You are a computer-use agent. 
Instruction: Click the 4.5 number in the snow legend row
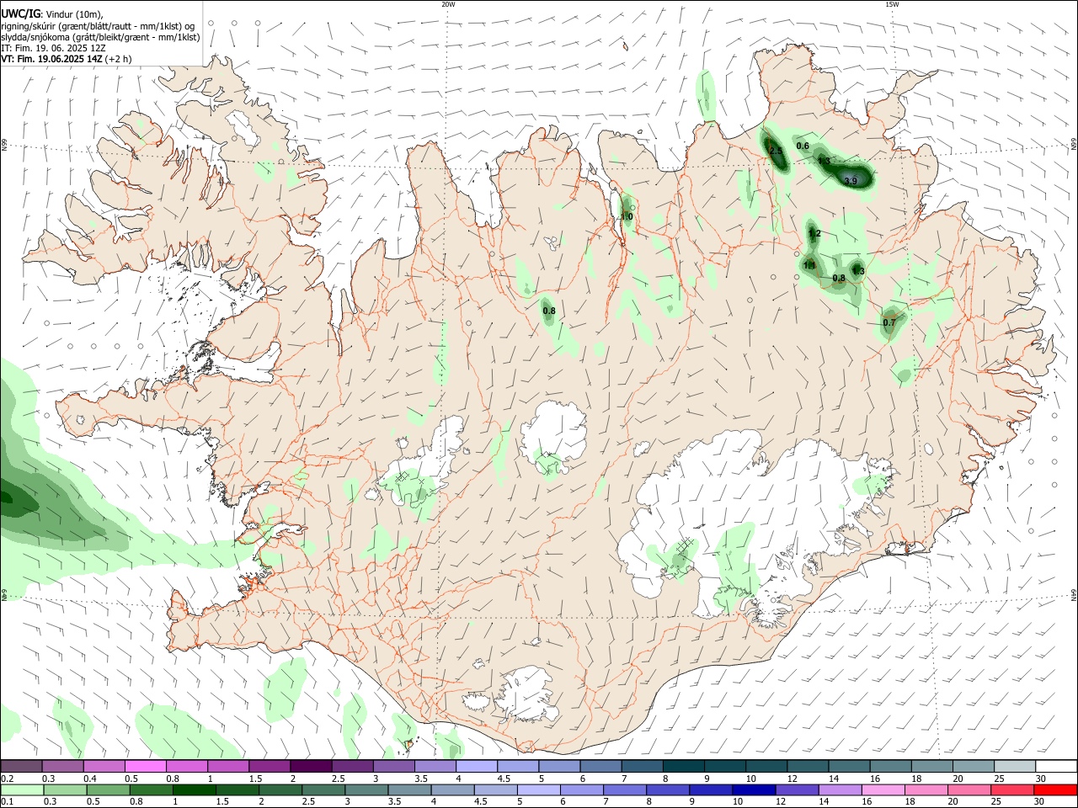click(x=504, y=779)
